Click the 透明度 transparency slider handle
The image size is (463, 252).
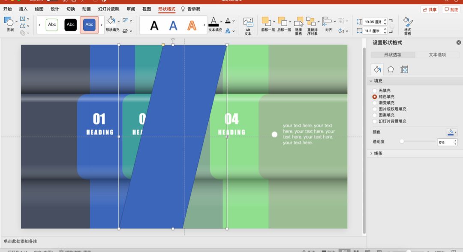402,141
